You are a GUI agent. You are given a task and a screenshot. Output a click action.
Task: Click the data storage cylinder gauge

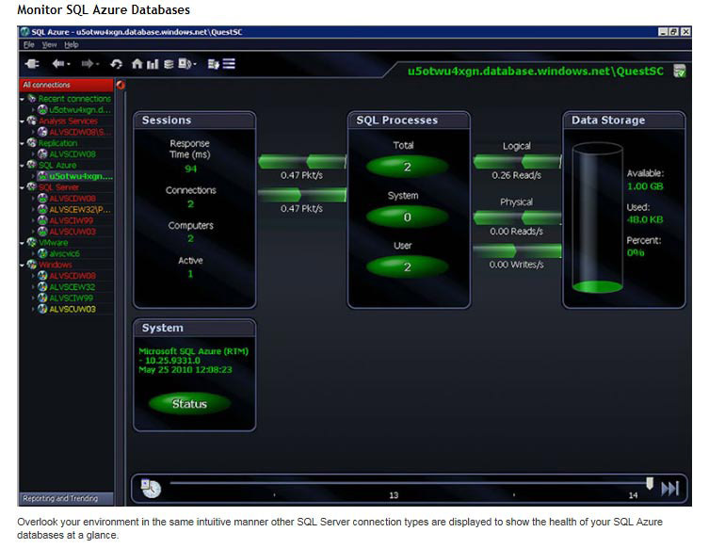(x=597, y=218)
